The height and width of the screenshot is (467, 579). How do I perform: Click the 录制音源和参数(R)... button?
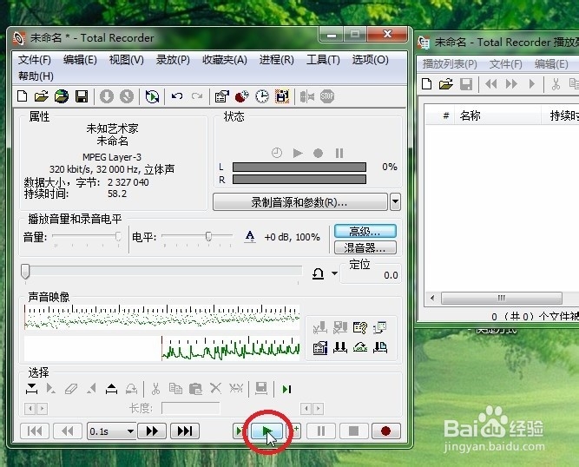299,202
